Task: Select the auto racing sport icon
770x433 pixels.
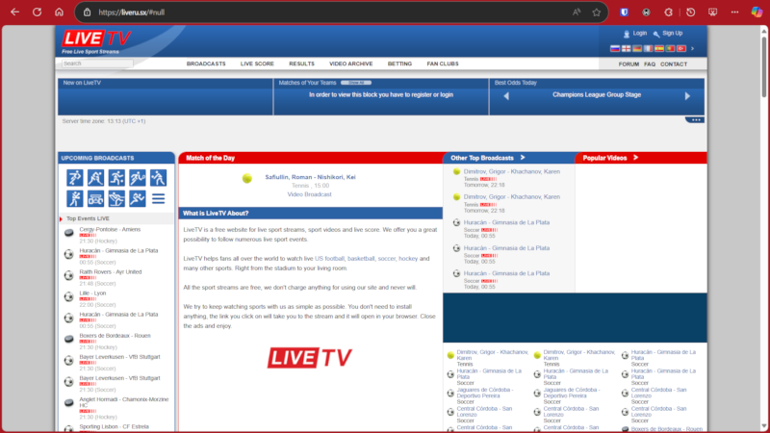Action: [x=95, y=199]
